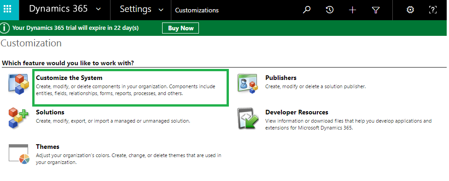Open the advanced find filter icon

coord(376,10)
